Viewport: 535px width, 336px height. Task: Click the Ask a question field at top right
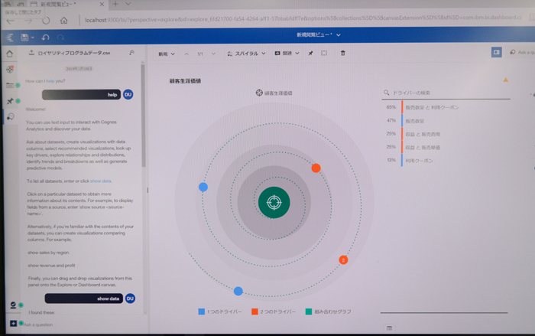[x=522, y=52]
